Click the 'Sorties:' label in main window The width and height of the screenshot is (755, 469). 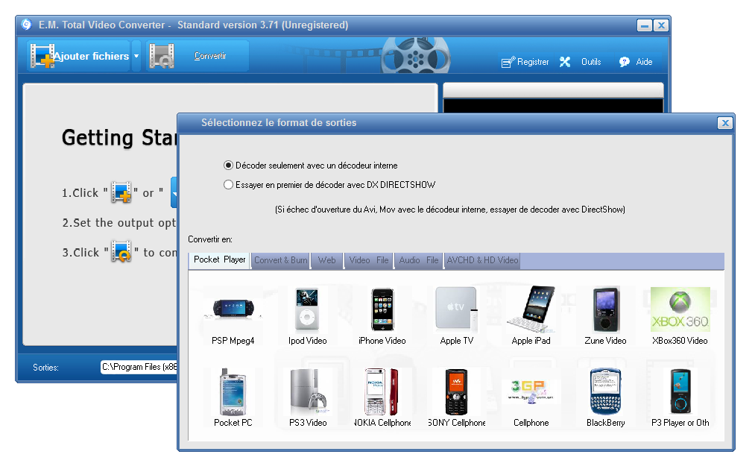(45, 368)
